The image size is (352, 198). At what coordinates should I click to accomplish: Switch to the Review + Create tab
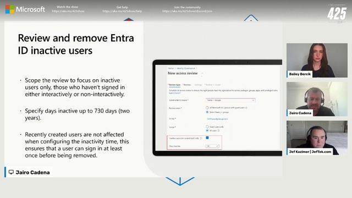213,85
